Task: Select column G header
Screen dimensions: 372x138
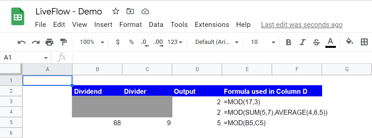Action: (x=347, y=69)
